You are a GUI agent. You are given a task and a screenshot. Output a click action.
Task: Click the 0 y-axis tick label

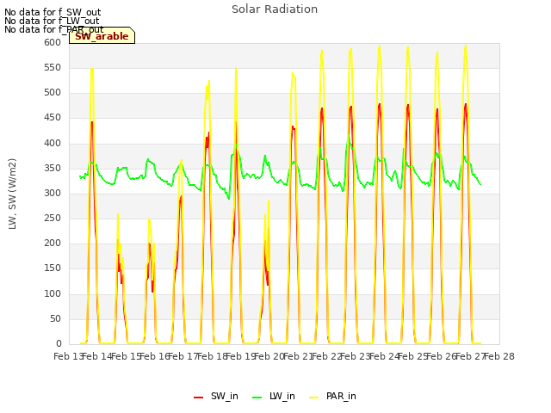(x=59, y=343)
